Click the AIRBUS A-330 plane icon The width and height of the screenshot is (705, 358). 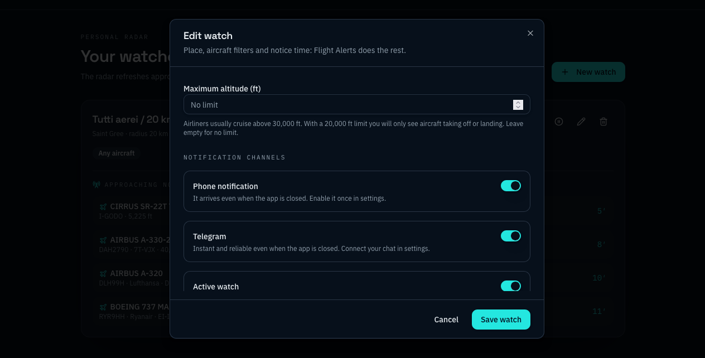[x=103, y=240]
